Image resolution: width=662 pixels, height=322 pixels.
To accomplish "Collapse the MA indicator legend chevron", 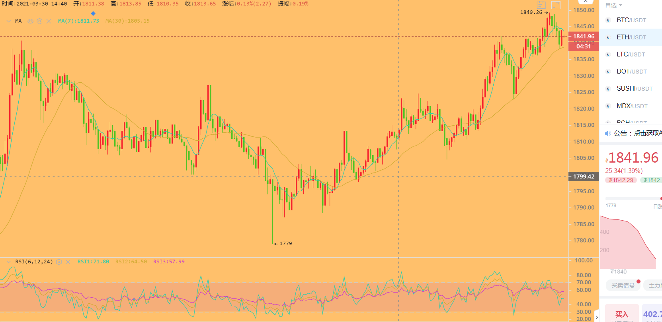I will [9, 21].
